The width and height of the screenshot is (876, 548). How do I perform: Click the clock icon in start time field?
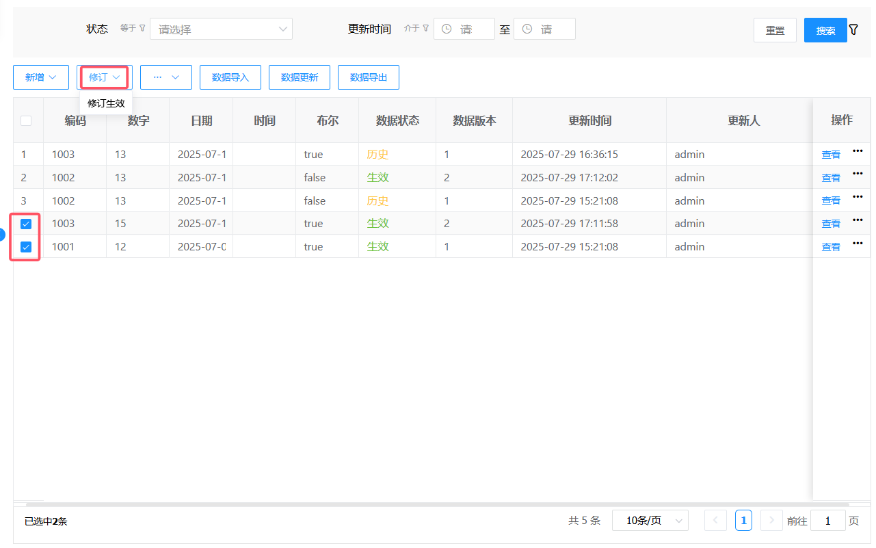point(447,29)
